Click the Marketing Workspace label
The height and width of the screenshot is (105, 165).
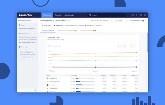(x=24, y=20)
